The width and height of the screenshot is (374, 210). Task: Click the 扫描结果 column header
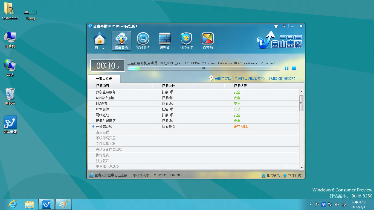pyautogui.click(x=240, y=86)
